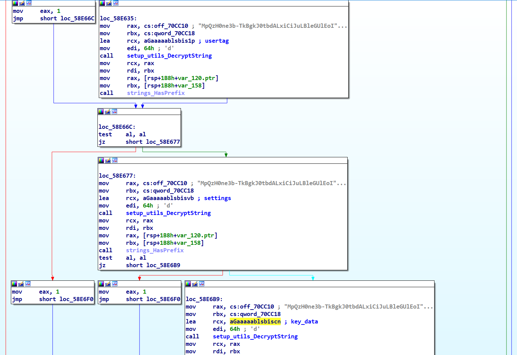Click pencil edit icon on loc_58E66C node
Viewport: 517px width, 355px height.
tap(108, 112)
